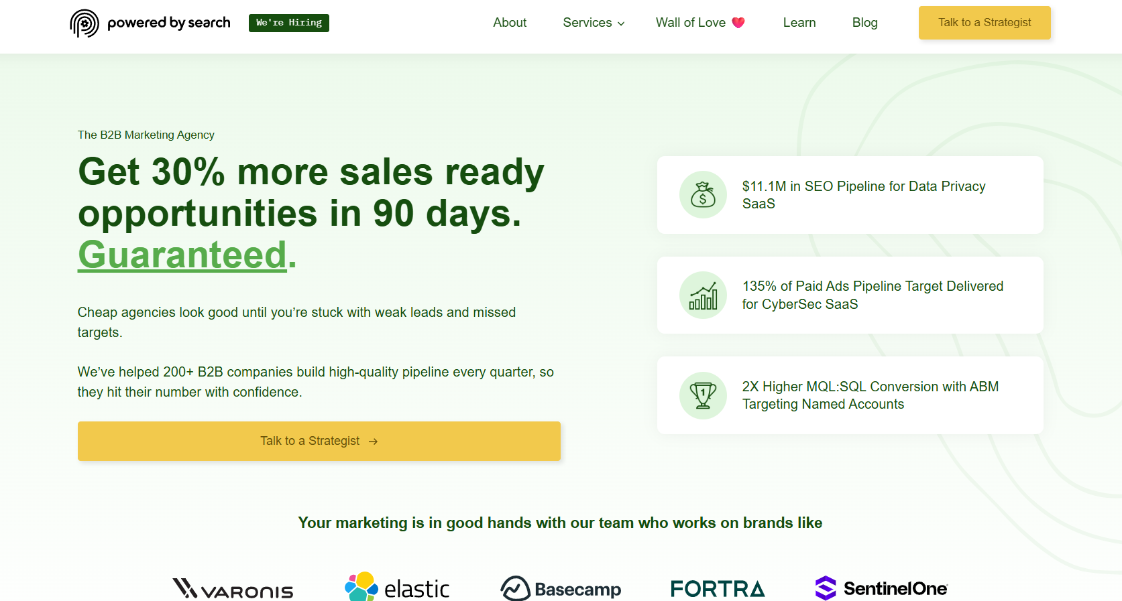Screen dimensions: 1122x601
Task: Click the underlined Guaranteed link
Action: point(182,255)
